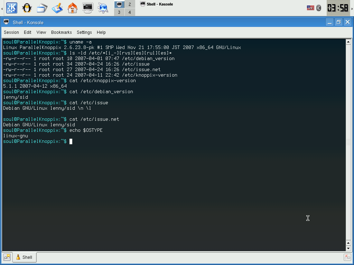354x265 pixels.
Task: Open the Settings menu
Action: click(x=84, y=32)
